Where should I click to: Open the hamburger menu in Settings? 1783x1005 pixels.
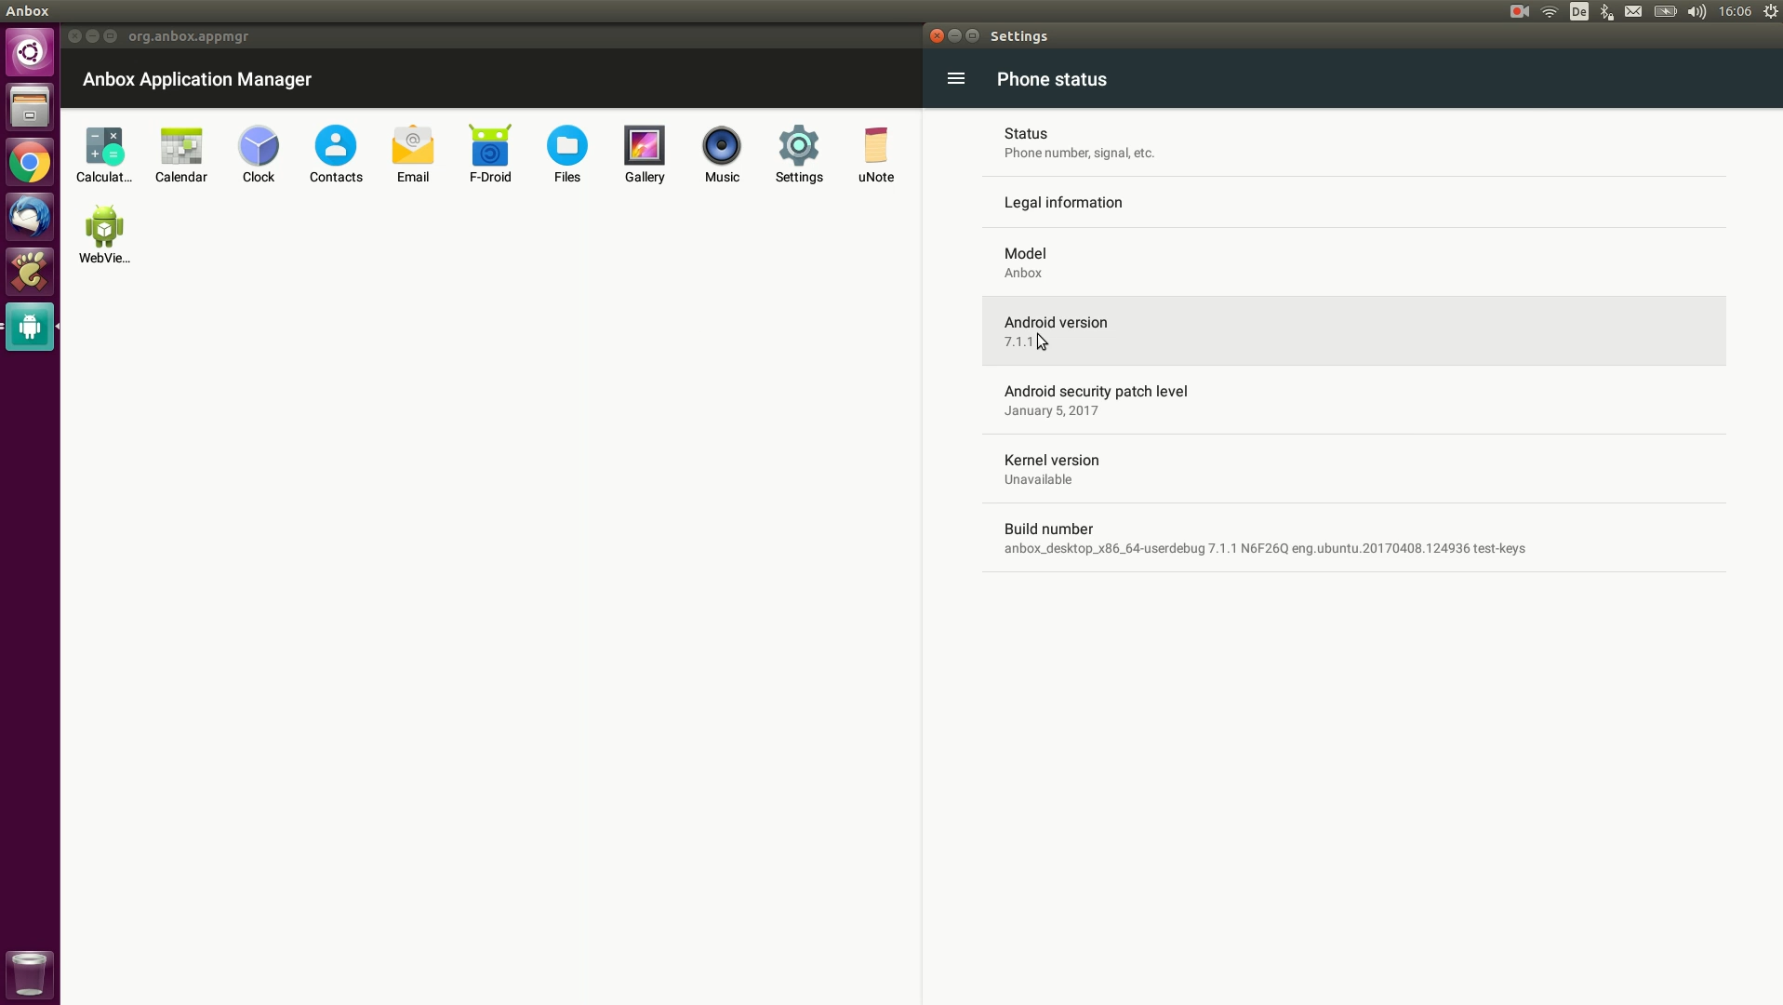point(956,79)
